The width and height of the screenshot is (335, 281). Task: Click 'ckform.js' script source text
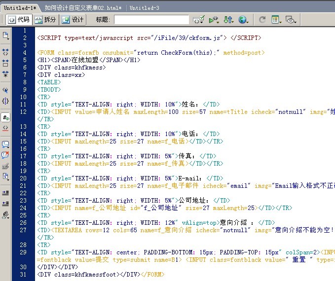[x=204, y=38]
